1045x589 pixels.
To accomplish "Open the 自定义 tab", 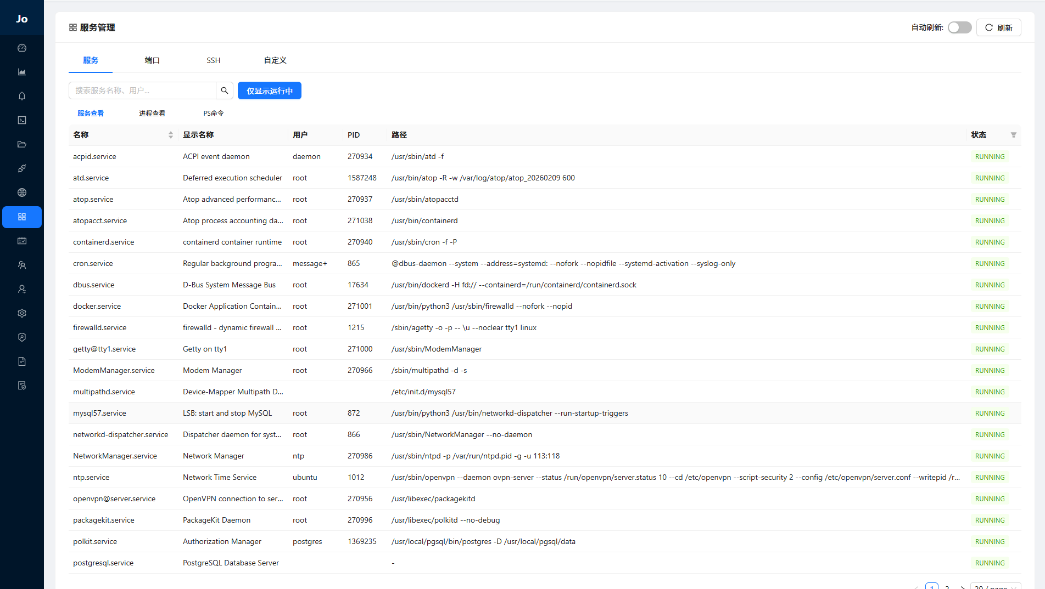I will click(x=275, y=60).
